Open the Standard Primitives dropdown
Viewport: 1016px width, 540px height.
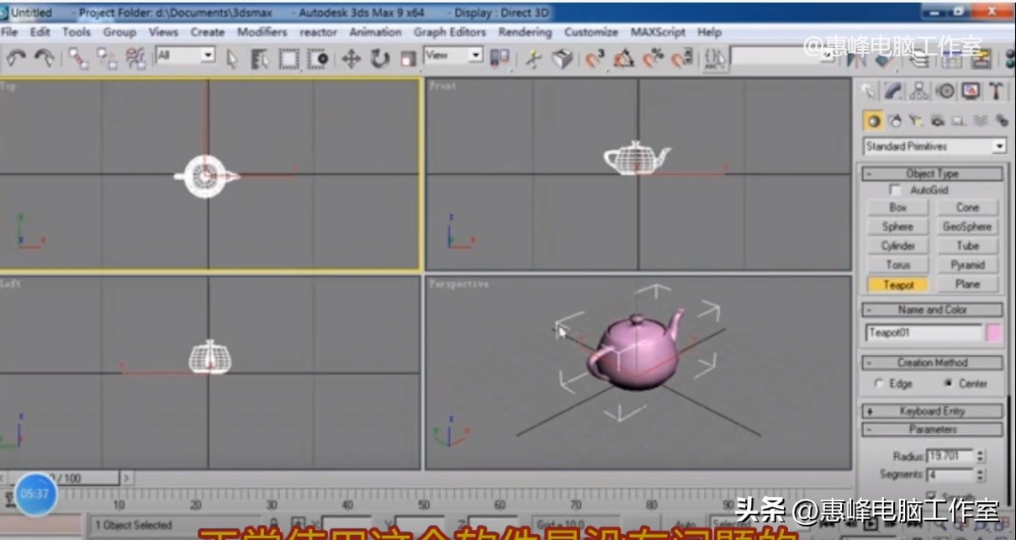tap(932, 145)
